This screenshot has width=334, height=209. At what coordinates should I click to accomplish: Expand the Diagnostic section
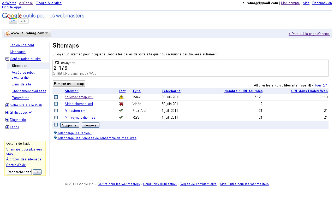click(x=7, y=120)
